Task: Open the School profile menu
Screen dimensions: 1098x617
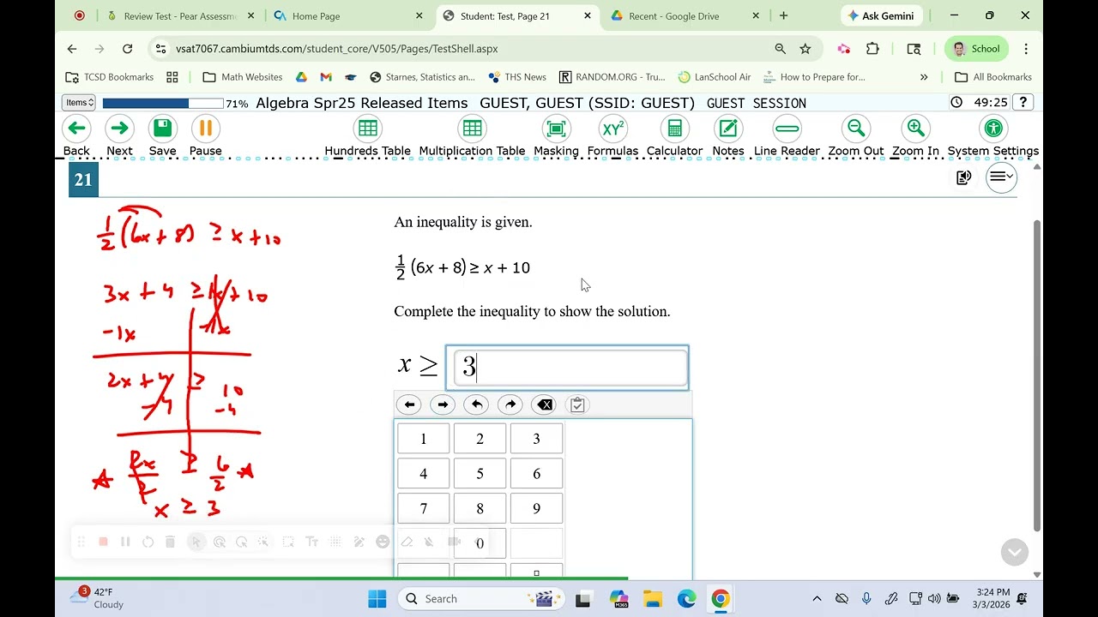Action: [x=976, y=49]
